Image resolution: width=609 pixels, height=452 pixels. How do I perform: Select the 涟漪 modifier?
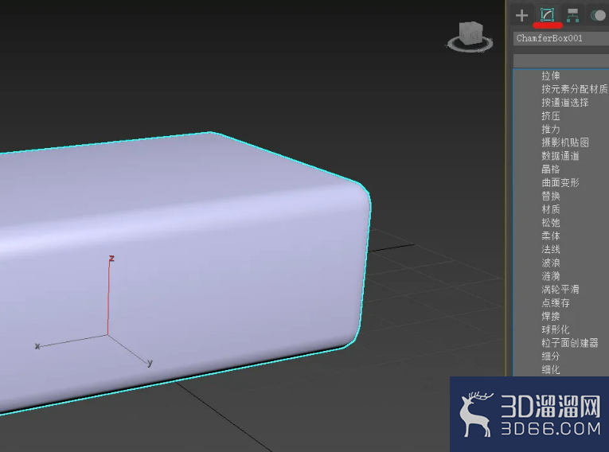550,276
